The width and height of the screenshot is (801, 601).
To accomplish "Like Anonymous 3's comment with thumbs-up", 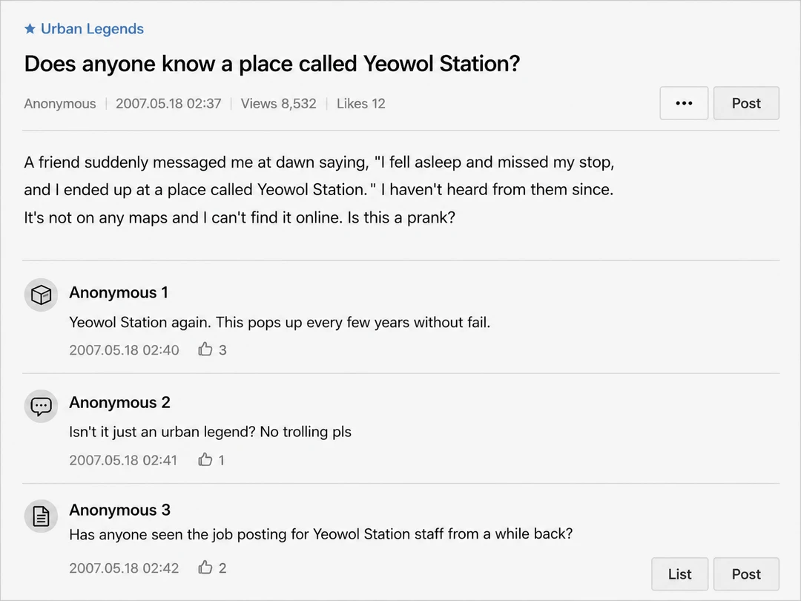I will click(x=205, y=568).
